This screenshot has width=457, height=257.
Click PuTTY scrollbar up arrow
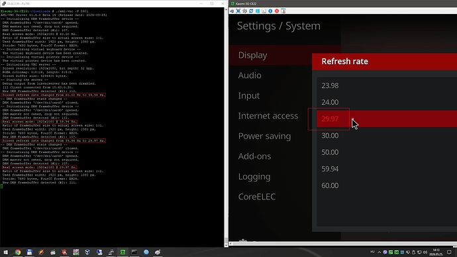click(x=226, y=10)
